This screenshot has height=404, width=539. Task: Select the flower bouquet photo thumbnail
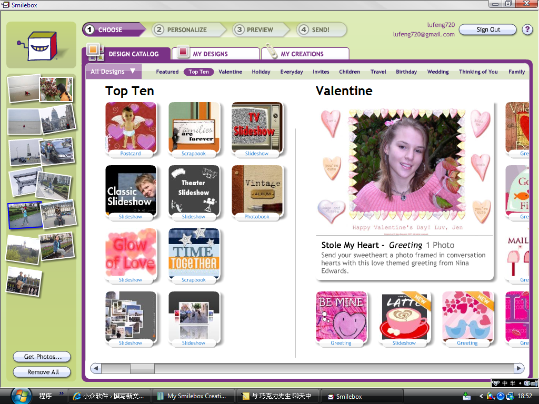point(56,89)
